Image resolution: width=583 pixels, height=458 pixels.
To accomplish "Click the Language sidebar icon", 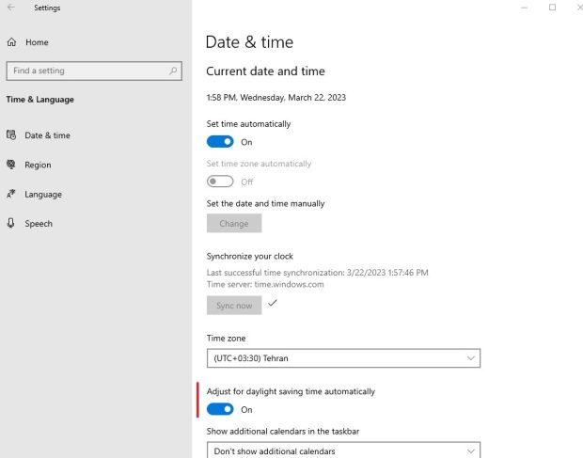I will (x=11, y=195).
